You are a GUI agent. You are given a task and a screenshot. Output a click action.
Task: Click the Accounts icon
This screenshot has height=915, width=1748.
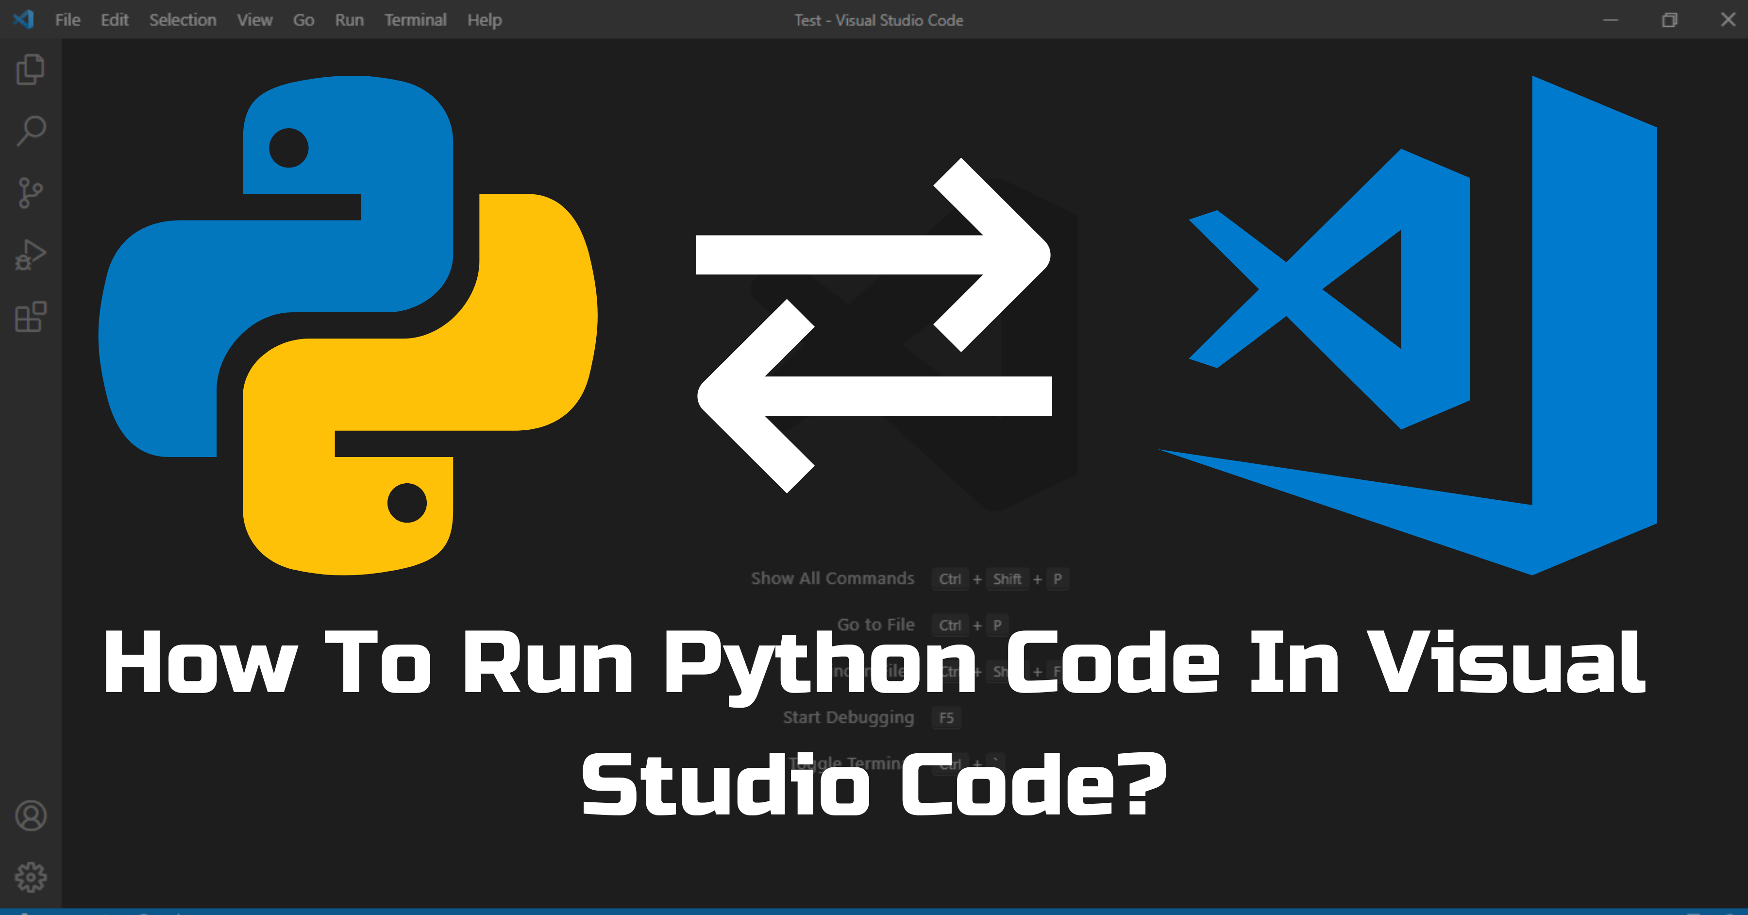(31, 815)
